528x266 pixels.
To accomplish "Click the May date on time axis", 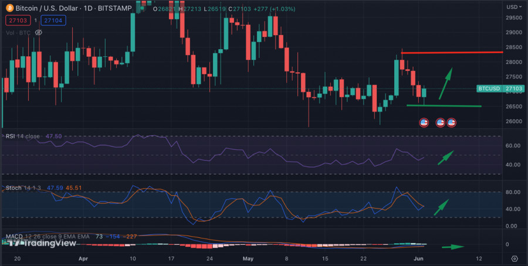I will pyautogui.click(x=248, y=259).
